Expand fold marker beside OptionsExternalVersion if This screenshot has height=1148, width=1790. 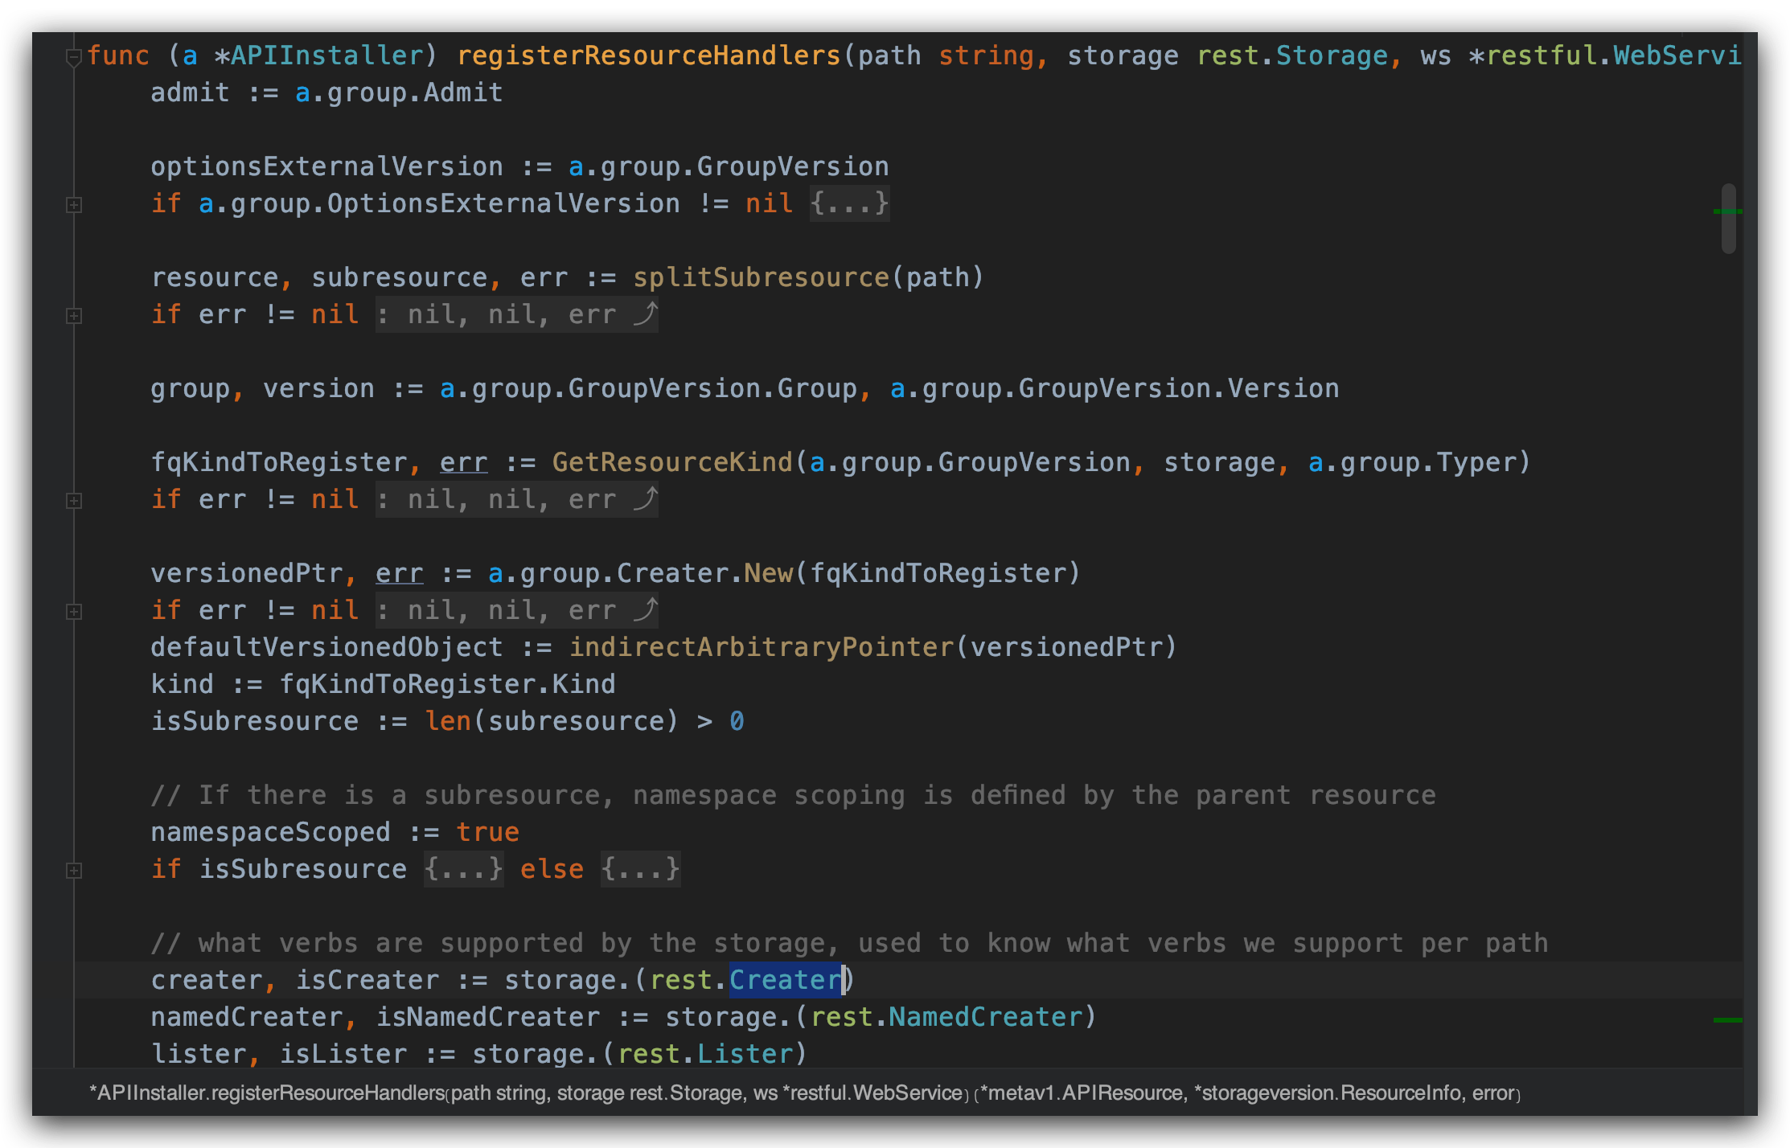pos(74,205)
